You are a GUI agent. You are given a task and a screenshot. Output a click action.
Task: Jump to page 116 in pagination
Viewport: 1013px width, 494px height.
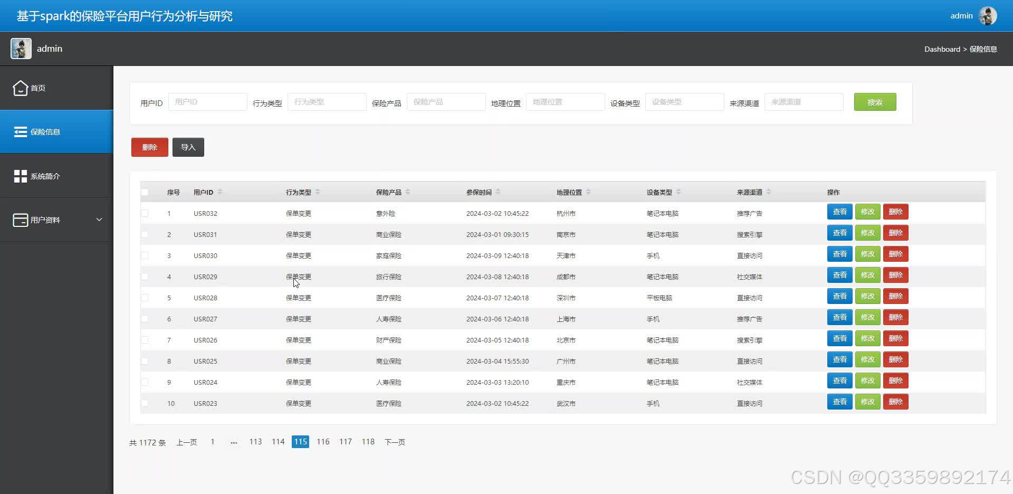tap(323, 442)
